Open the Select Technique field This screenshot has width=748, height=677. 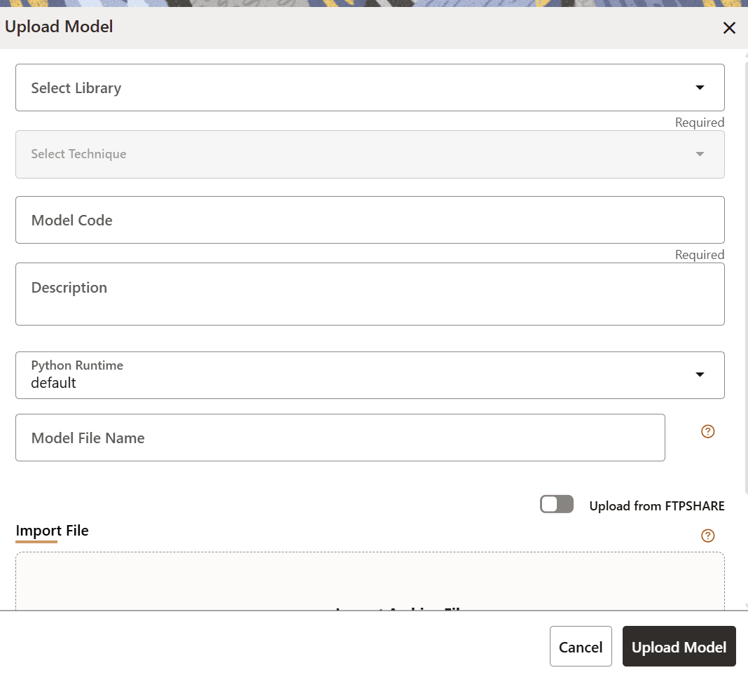click(x=370, y=153)
